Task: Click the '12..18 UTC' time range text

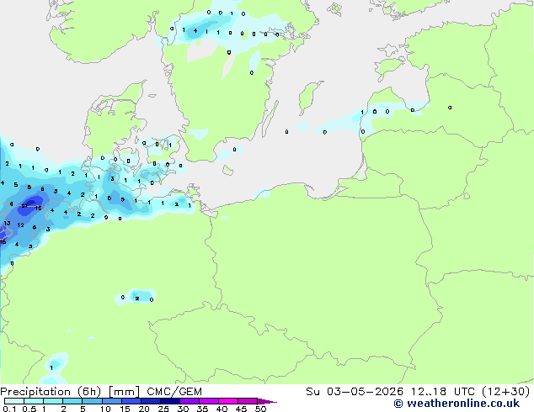Action: pos(442,392)
